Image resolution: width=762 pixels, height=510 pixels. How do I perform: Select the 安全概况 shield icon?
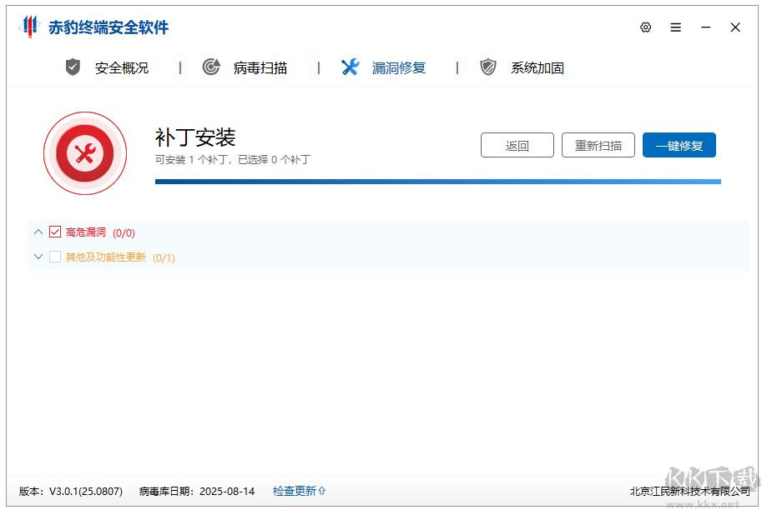click(72, 67)
